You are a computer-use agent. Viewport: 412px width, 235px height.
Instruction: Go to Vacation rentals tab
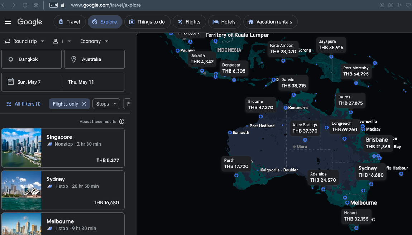click(x=270, y=22)
